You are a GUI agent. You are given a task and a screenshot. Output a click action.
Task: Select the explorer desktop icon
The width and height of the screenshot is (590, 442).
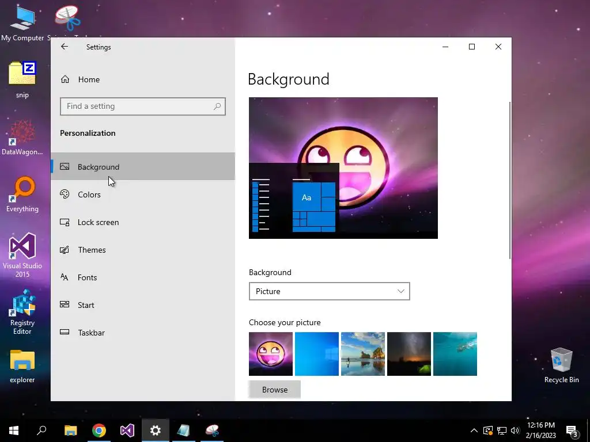click(22, 366)
